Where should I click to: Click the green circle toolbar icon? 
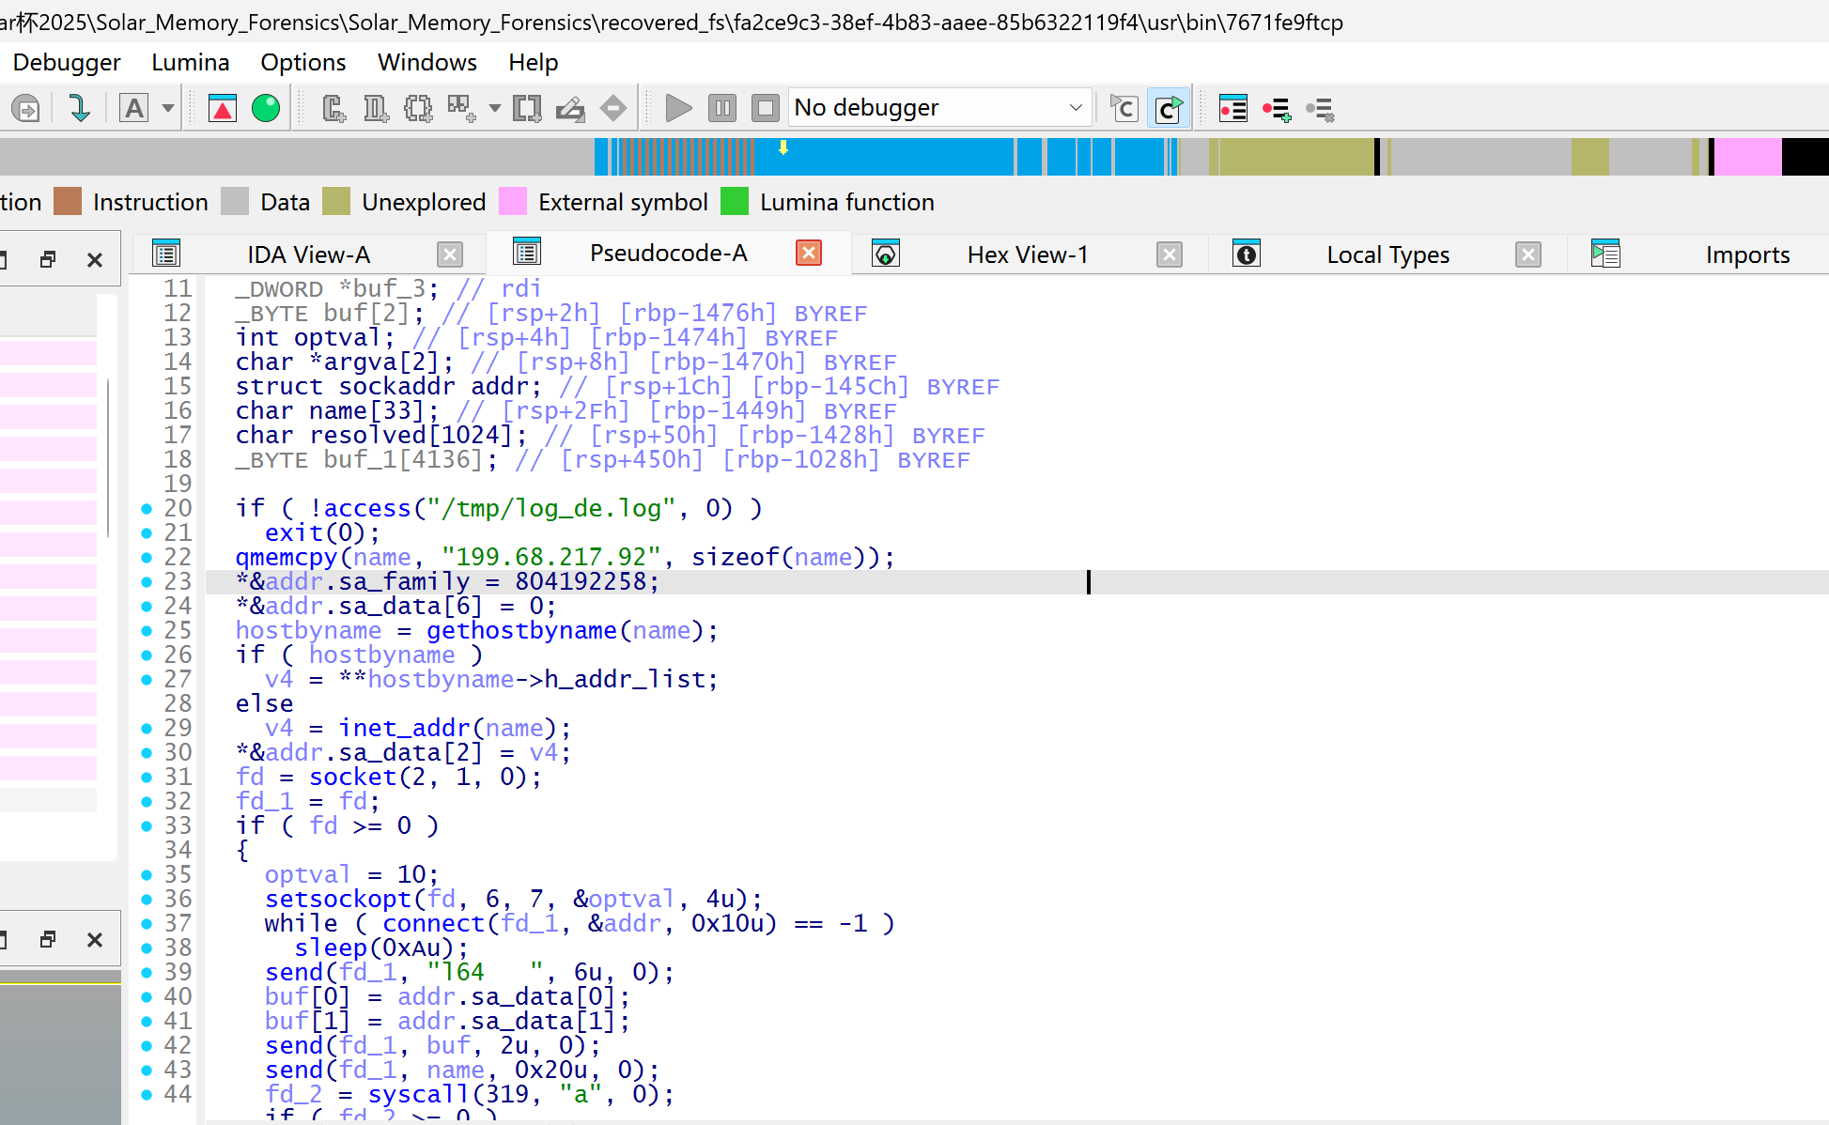pos(266,109)
